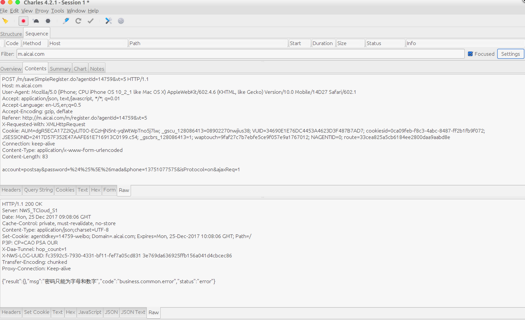Open the Notes tab

coord(97,69)
